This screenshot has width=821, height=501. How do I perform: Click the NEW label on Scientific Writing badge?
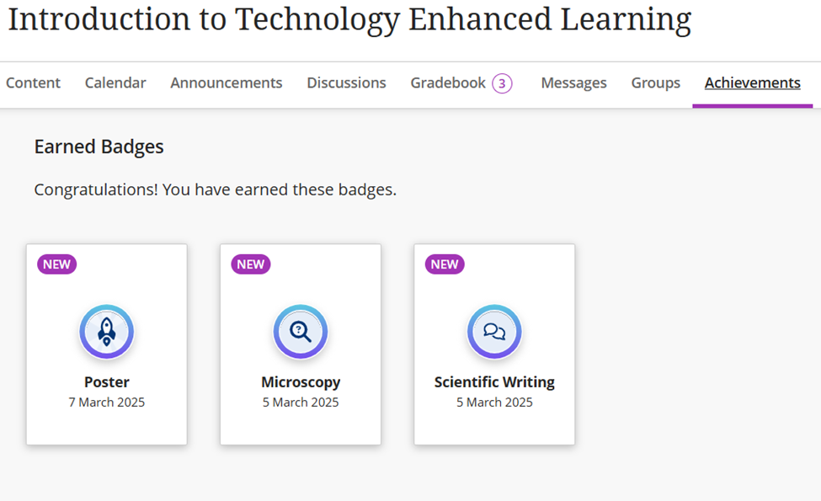coord(445,264)
